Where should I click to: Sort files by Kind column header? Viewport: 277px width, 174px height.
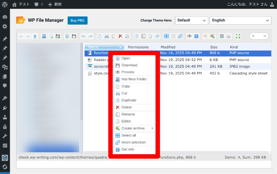coord(234,47)
